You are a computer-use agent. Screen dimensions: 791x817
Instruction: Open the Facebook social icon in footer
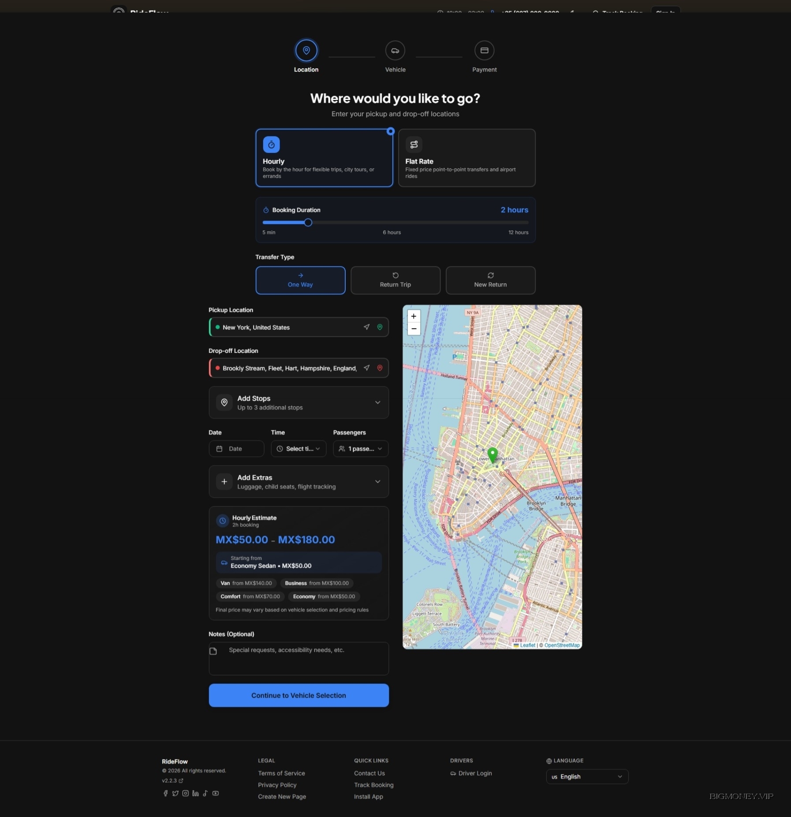pos(165,793)
